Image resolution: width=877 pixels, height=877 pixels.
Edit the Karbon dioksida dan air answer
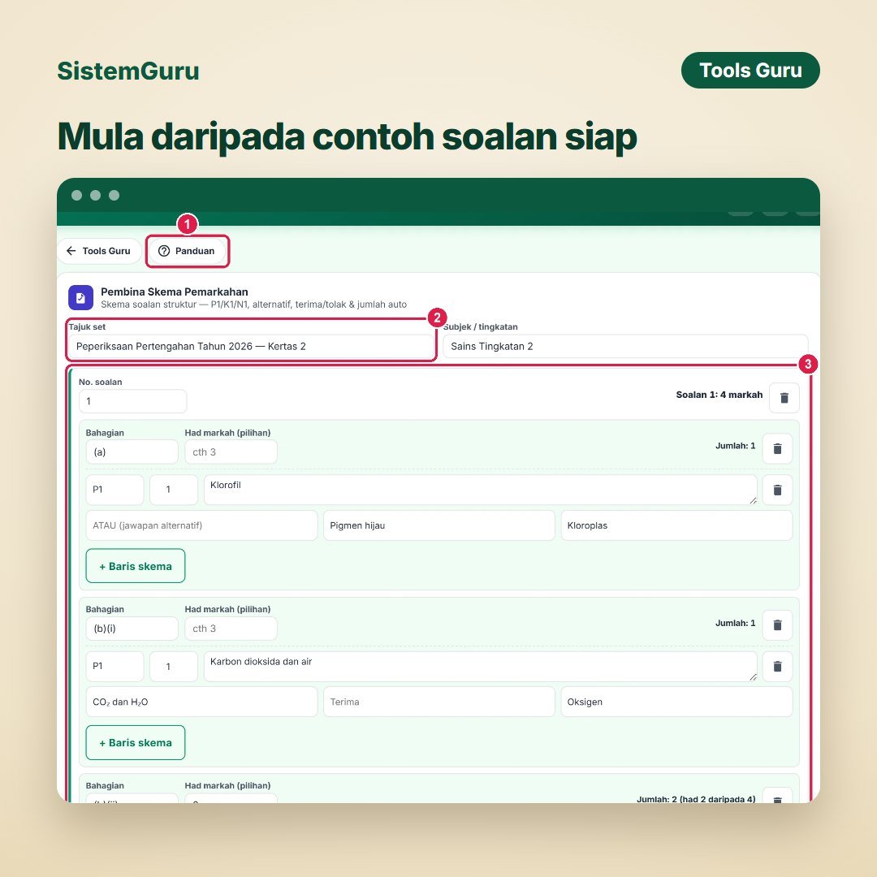point(481,667)
